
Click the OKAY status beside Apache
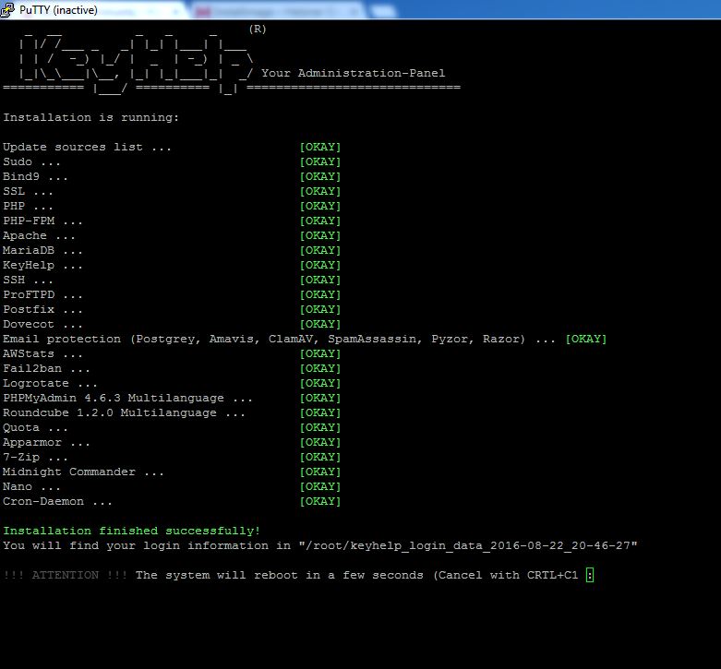click(x=319, y=235)
